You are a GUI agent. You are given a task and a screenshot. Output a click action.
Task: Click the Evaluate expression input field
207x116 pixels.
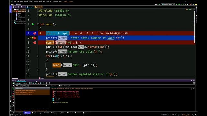click(x=120, y=89)
